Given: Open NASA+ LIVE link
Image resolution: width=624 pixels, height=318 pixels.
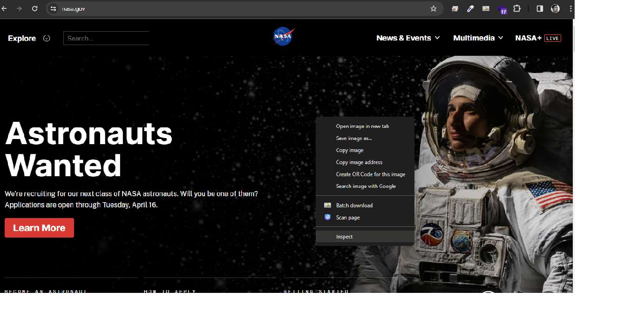Looking at the screenshot, I should [538, 38].
